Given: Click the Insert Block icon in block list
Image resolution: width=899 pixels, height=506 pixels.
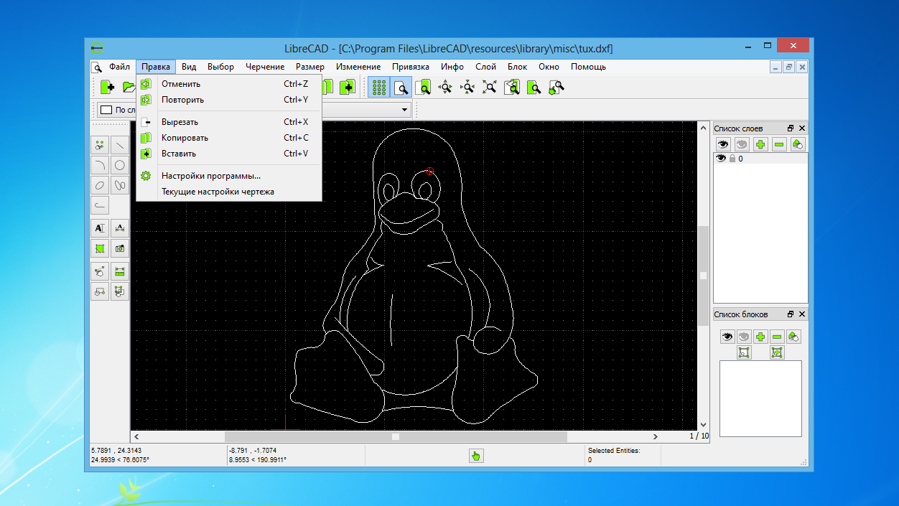Looking at the screenshot, I should coord(777,352).
